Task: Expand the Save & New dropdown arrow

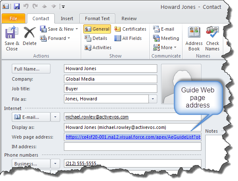Action: click(x=77, y=29)
